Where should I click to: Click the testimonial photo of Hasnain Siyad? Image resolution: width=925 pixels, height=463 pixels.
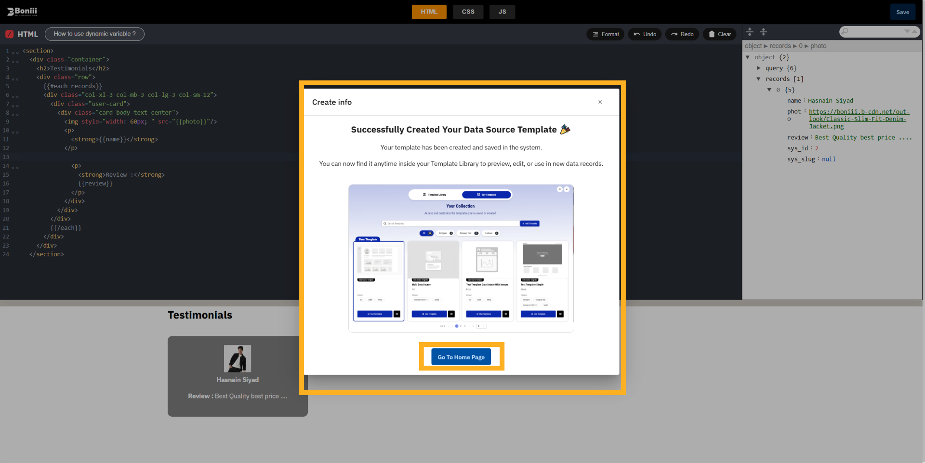[x=238, y=358]
